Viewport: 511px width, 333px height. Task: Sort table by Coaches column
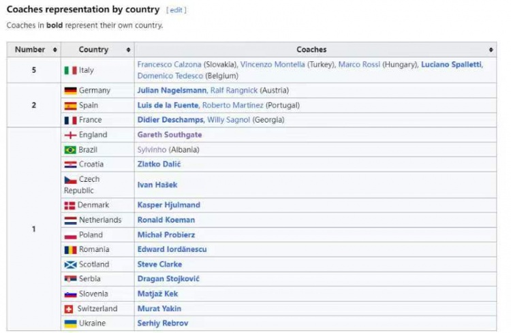click(491, 50)
